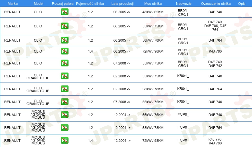Click MODUS / GRAND MODUS in the 55kW row
This screenshot has height=147, width=252.
pyautogui.click(x=38, y=114)
